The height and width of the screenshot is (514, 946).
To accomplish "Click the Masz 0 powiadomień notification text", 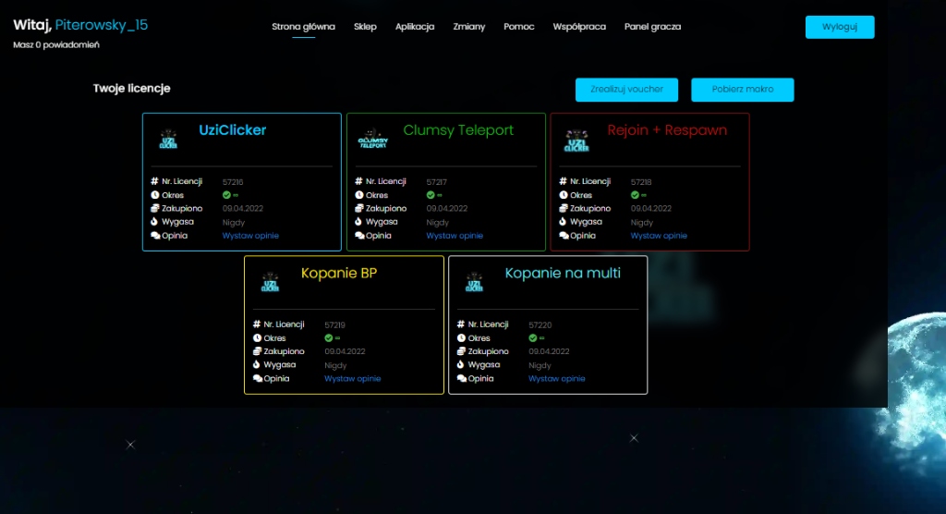I will [x=56, y=44].
